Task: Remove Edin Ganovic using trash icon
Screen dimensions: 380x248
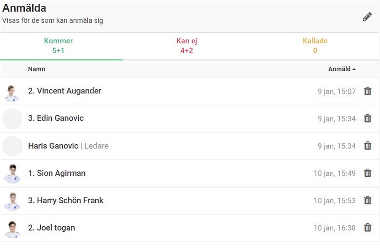Action: 367,118
